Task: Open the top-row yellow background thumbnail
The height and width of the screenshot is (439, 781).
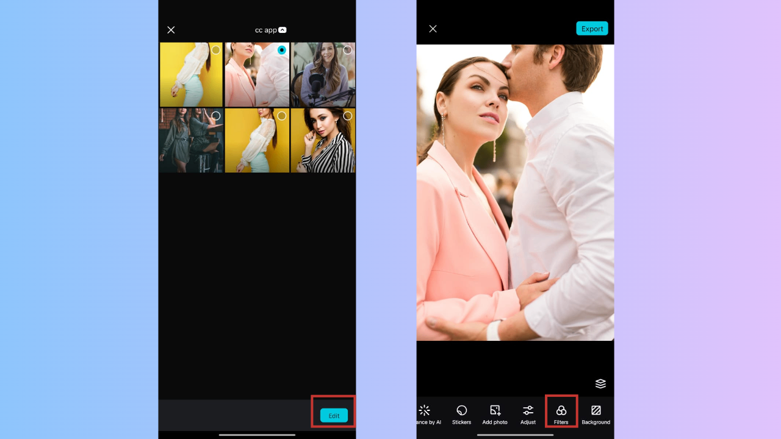Action: 191,74
